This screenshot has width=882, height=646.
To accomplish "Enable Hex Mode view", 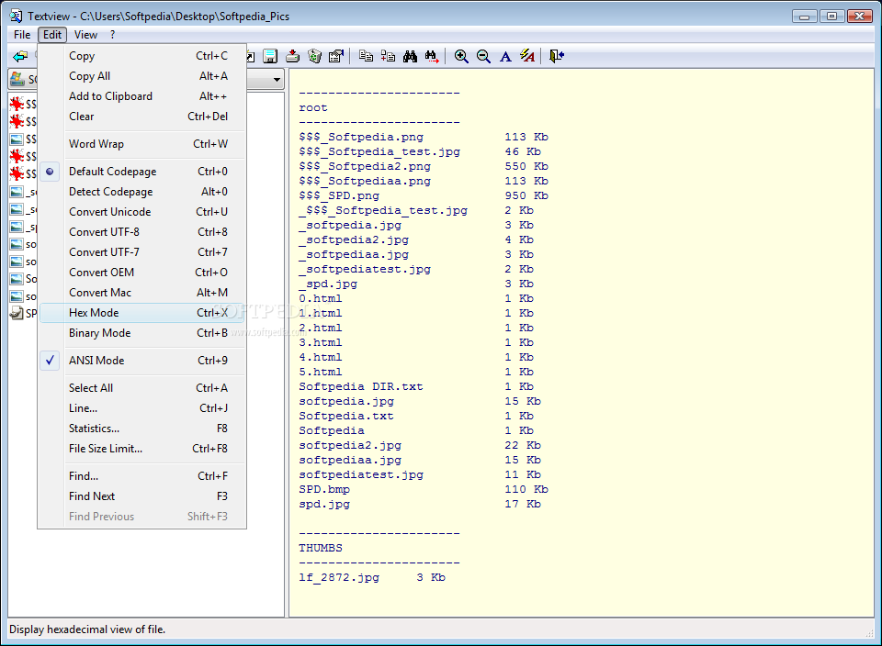I will tap(142, 313).
